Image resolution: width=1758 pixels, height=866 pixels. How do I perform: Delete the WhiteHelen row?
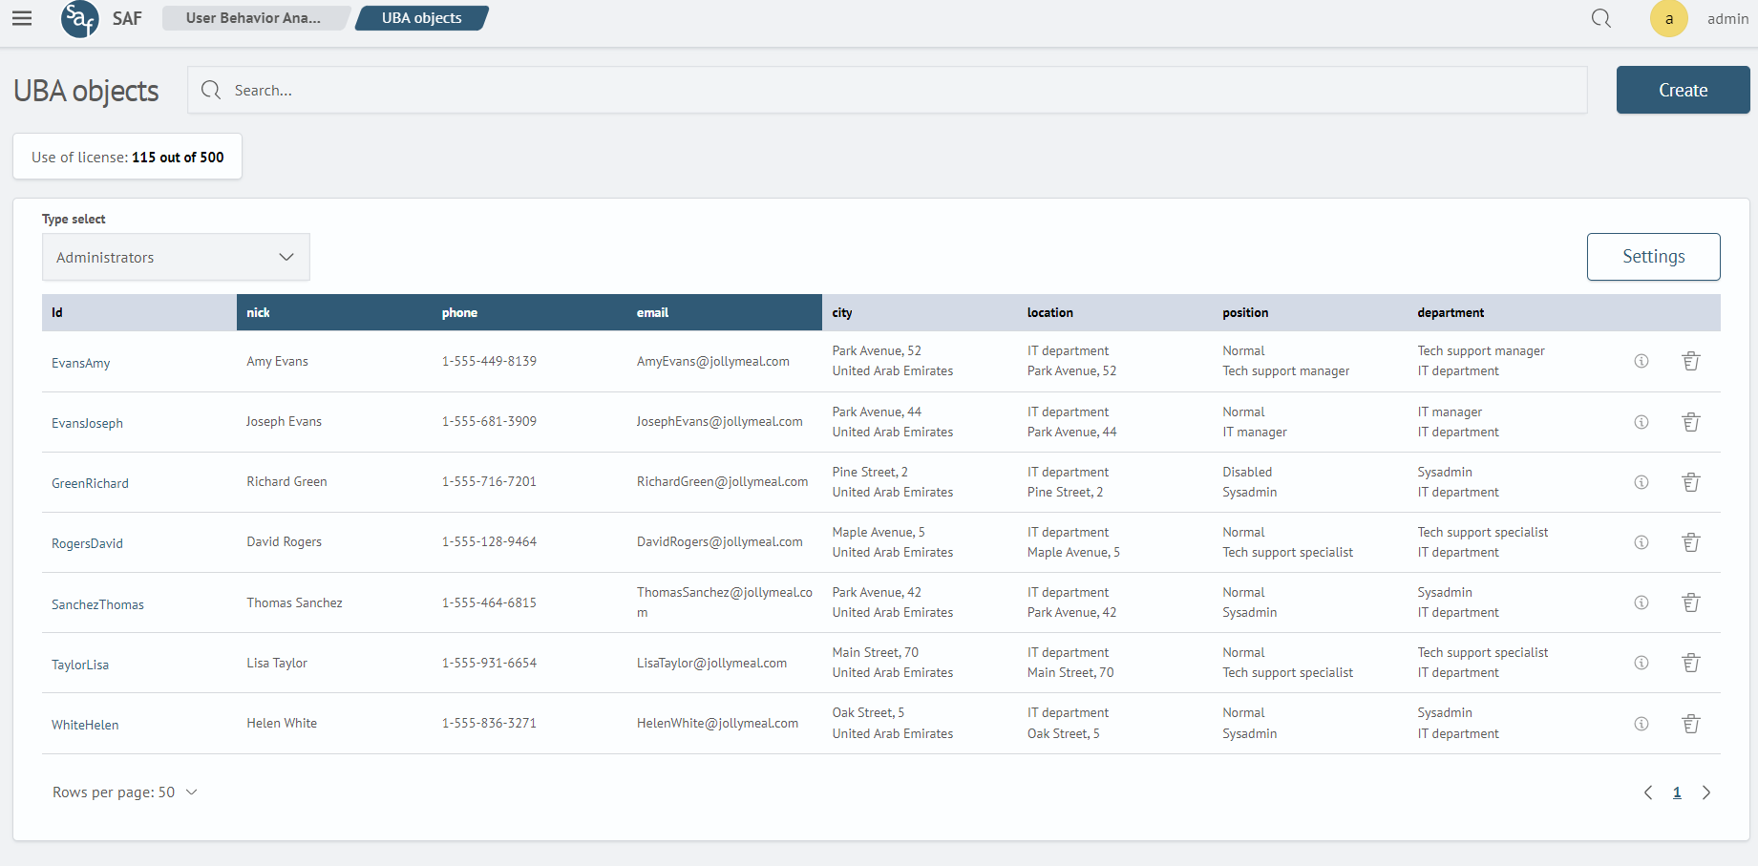pos(1691,724)
